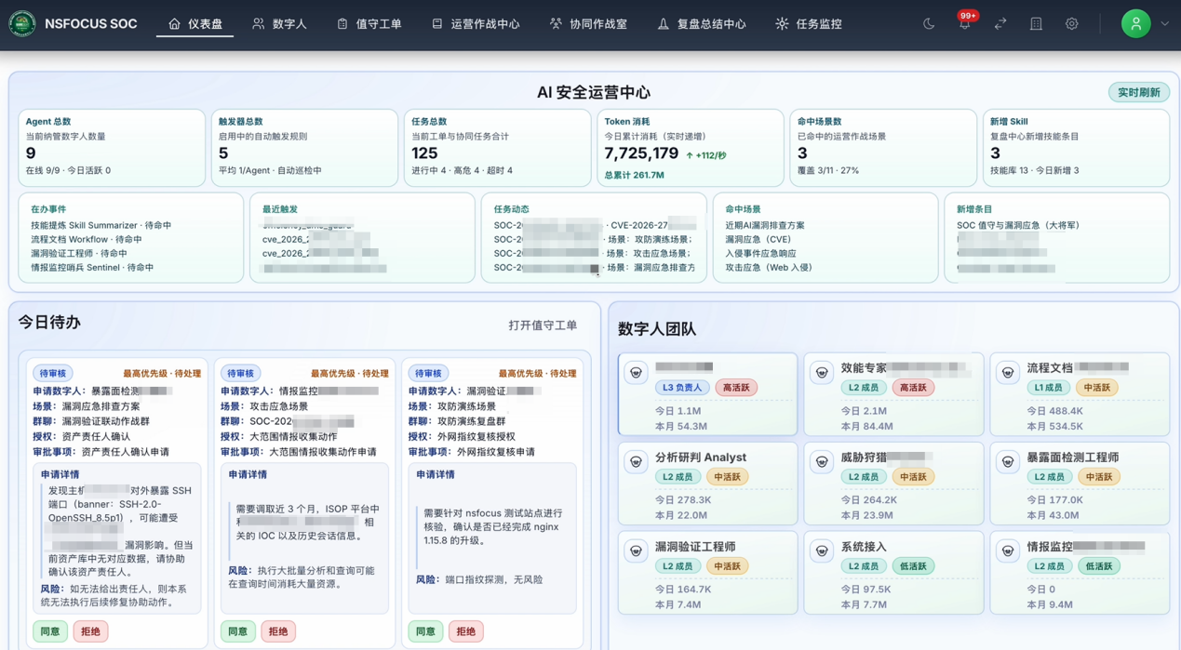Click the green user avatar
1181x650 pixels.
click(x=1135, y=24)
